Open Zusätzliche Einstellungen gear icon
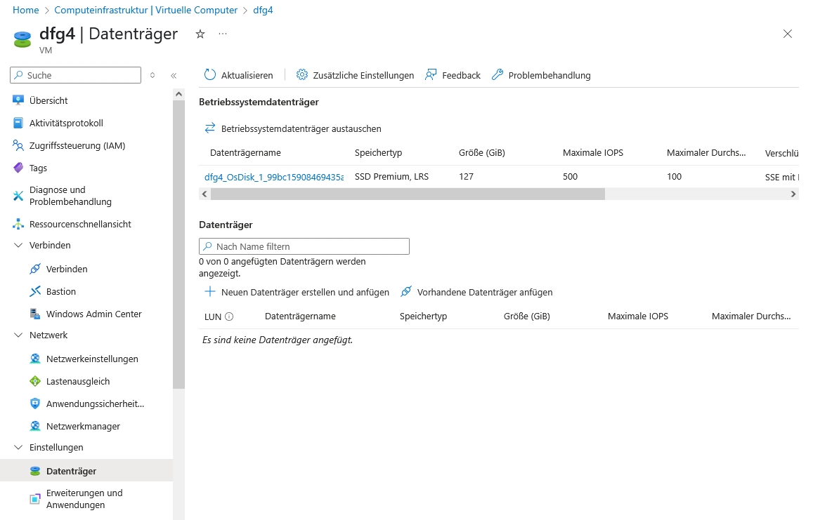Screen dimensions: 813x520 point(302,75)
